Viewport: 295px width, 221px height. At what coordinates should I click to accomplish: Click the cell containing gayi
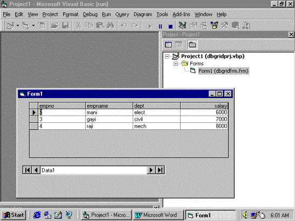click(109, 119)
